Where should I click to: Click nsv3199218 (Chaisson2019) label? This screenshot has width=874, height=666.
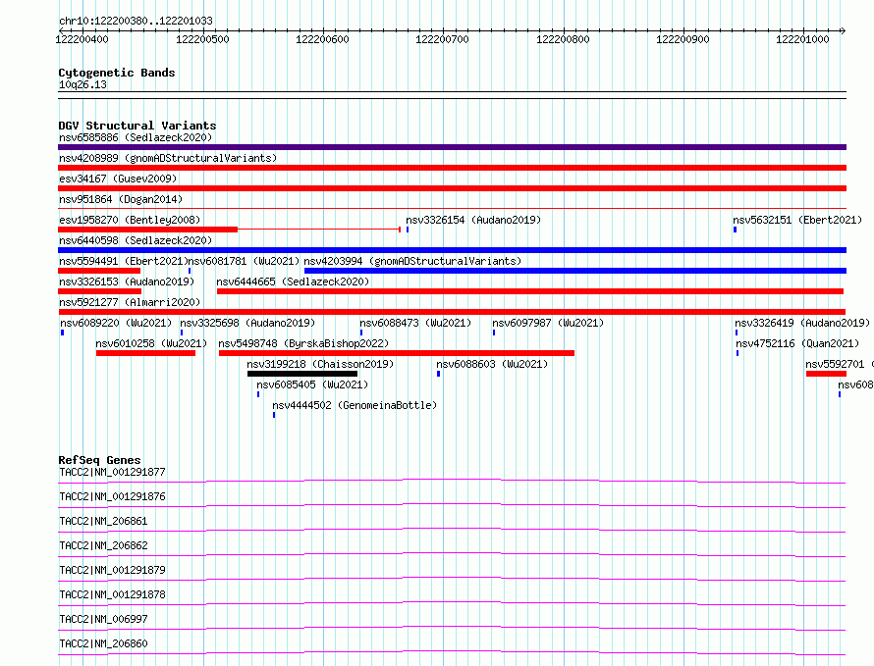point(320,364)
